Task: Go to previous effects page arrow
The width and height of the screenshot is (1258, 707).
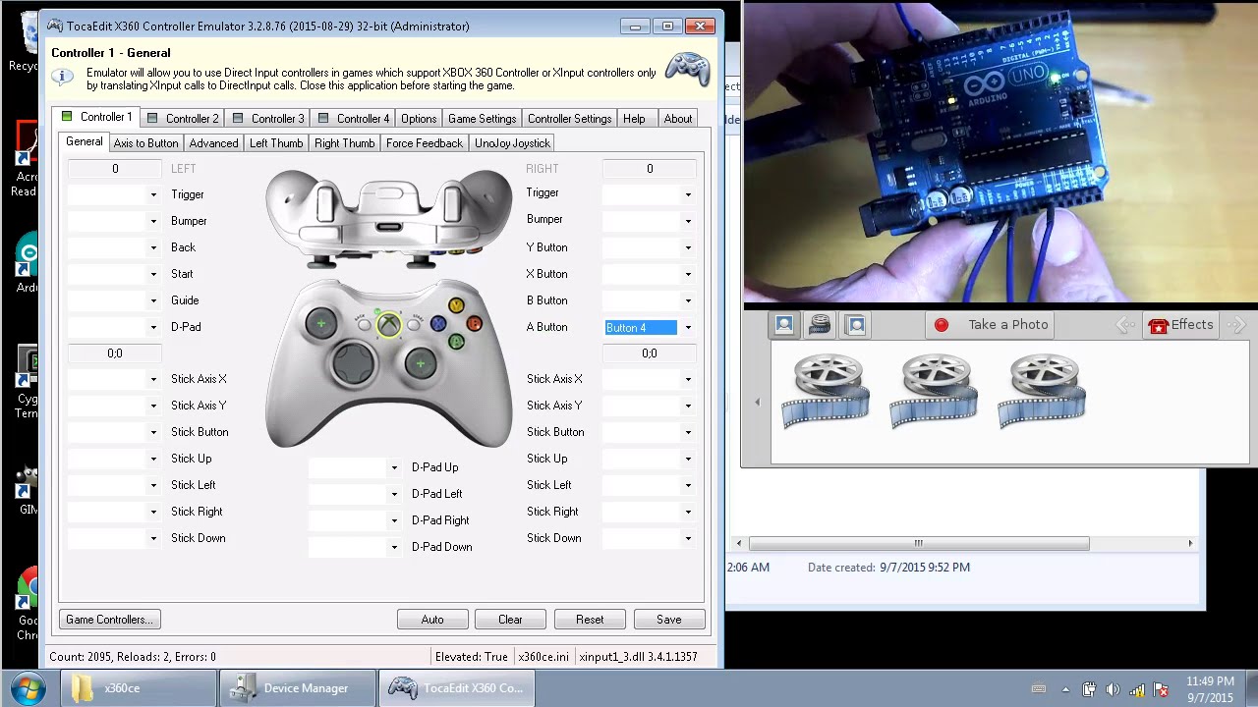Action: point(1125,325)
